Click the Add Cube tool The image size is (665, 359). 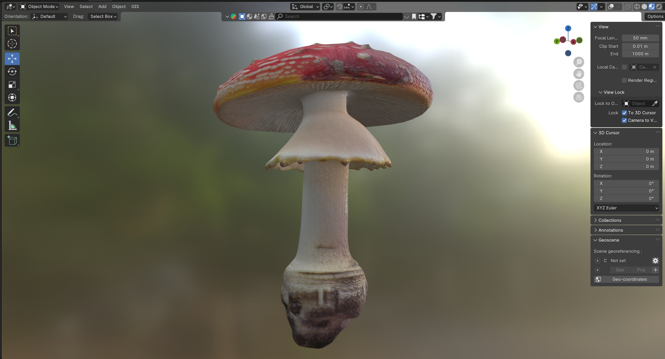(12, 141)
